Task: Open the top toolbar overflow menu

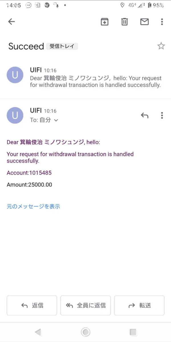Action: (162, 22)
